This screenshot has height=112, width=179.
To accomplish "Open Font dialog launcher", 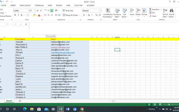I will (x=42, y=20).
